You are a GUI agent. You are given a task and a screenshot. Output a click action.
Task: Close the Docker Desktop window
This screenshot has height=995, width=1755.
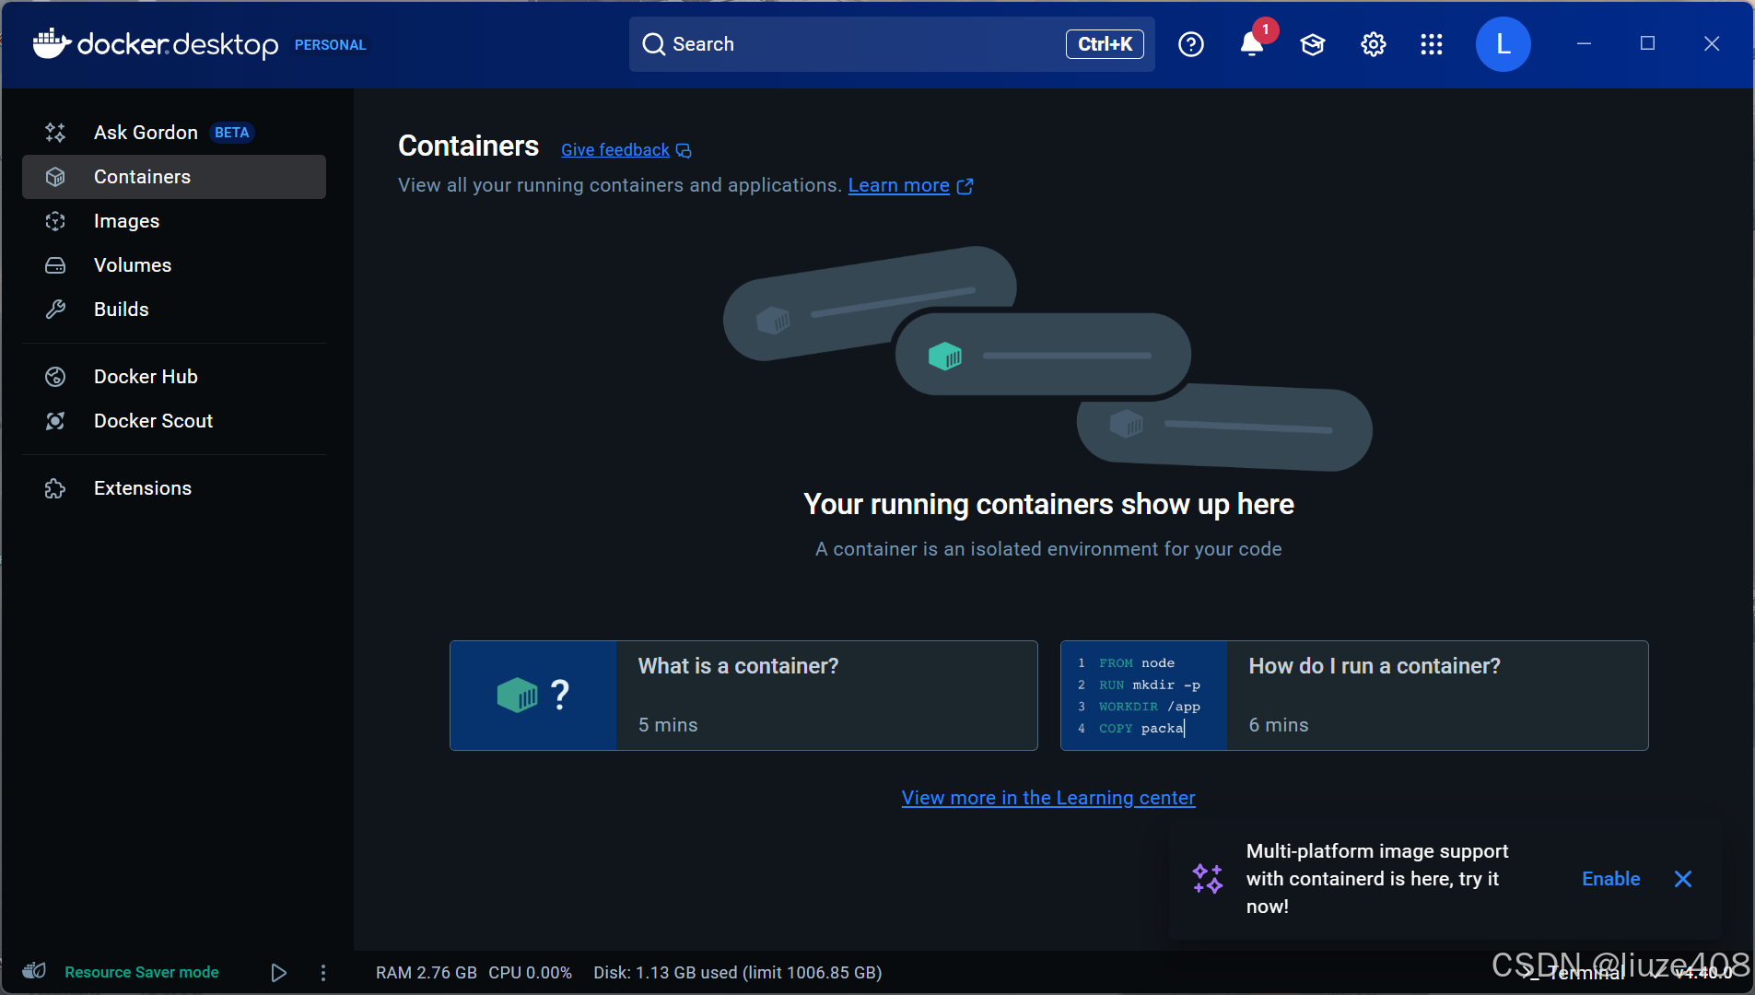1712,43
